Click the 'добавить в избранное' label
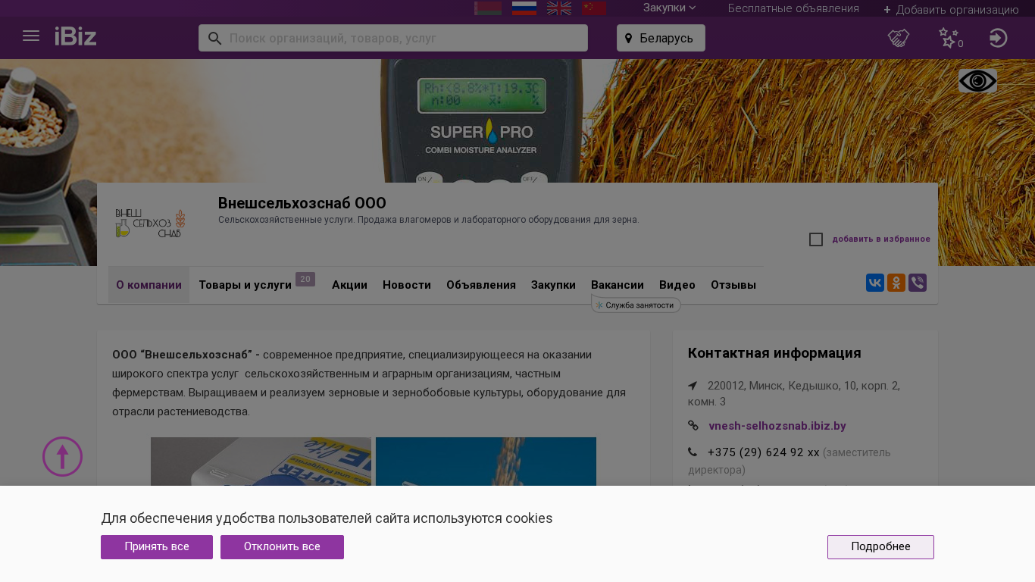The image size is (1035, 582). click(881, 239)
